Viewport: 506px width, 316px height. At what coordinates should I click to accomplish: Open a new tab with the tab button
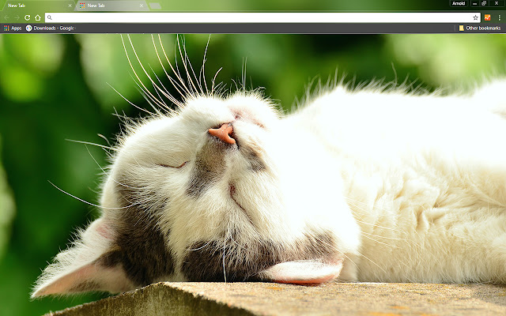[155, 6]
